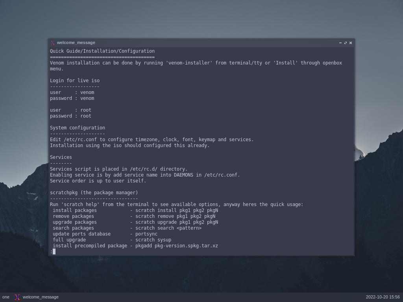This screenshot has height=302, width=403.
Task: Click the '/etc/rc.d/' directory text
Action: click(143, 169)
